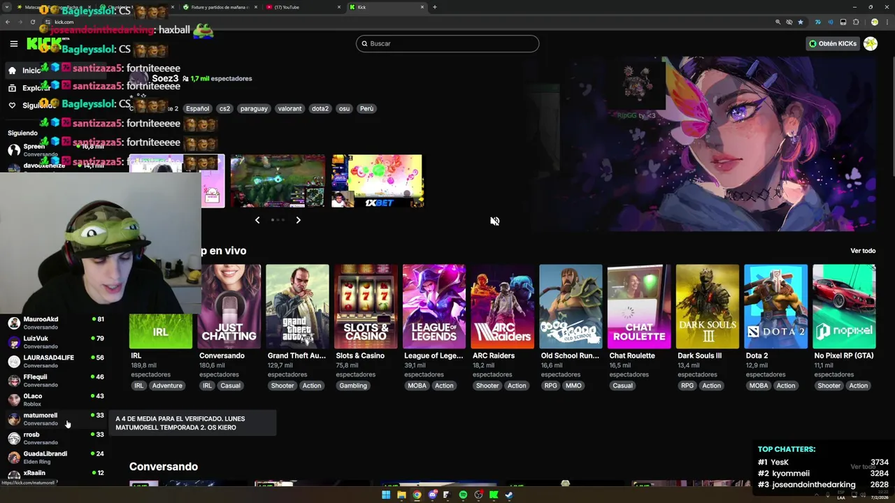Open the Old School RuneScape category card
895x503 pixels.
click(x=571, y=307)
